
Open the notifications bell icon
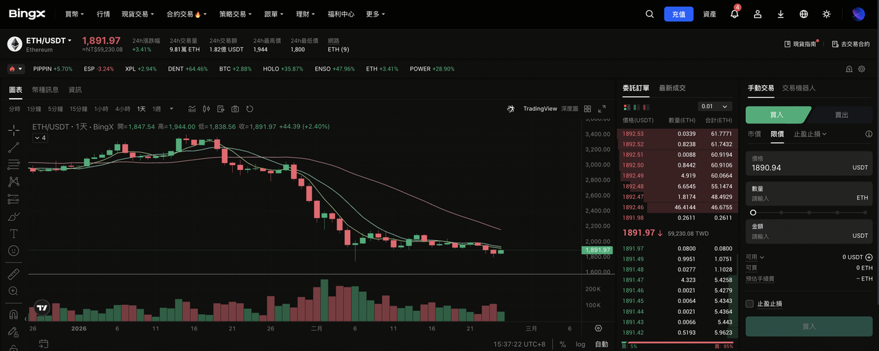click(x=734, y=14)
